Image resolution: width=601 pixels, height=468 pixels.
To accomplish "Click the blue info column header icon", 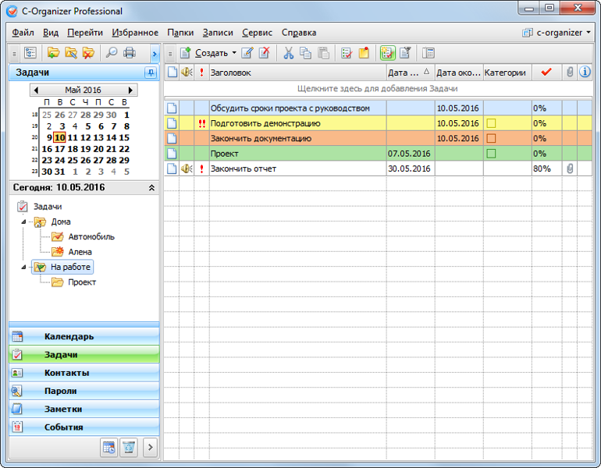I will click(x=585, y=73).
